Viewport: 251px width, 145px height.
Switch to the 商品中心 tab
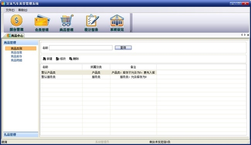(15, 35)
